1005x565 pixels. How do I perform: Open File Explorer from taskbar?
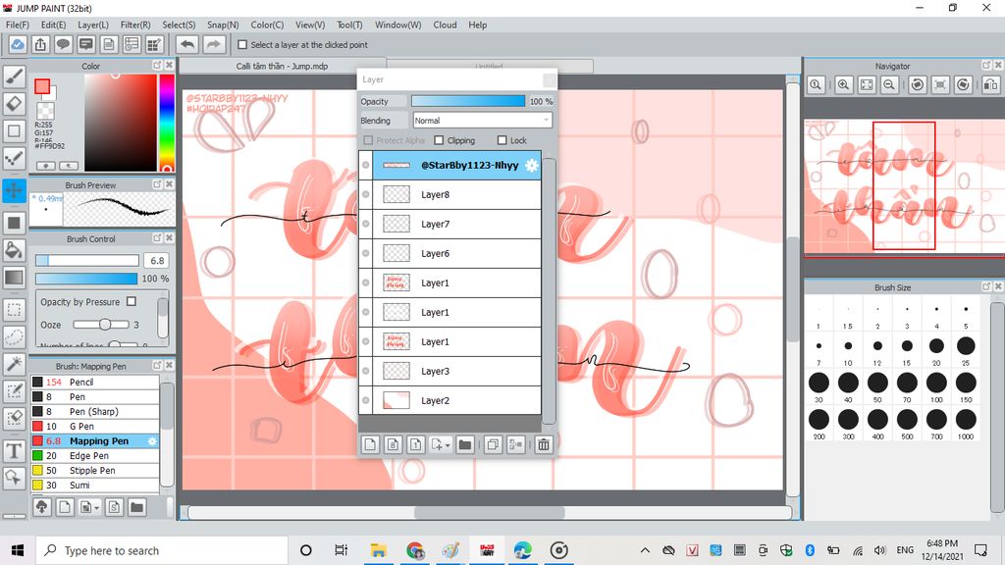point(378,550)
